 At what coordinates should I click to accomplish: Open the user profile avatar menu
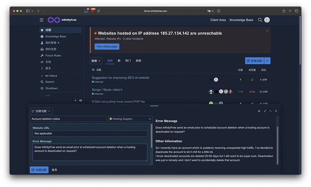267,20
